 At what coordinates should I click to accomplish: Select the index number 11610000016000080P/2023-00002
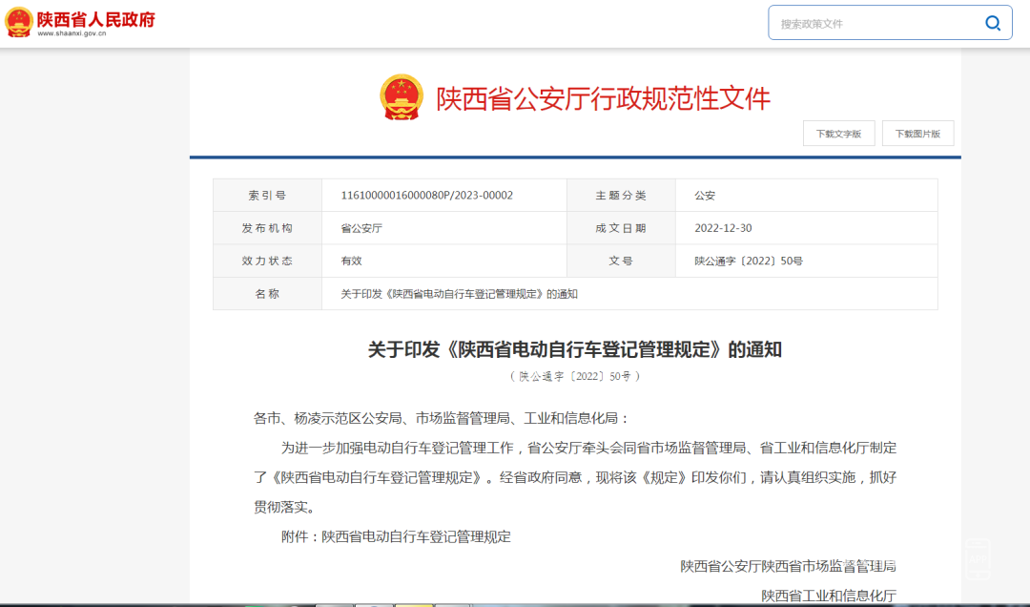(427, 196)
